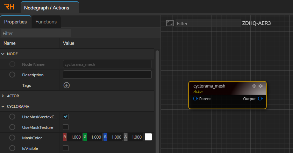
Task: Click the Parent input pin on the node
Action: pyautogui.click(x=195, y=99)
